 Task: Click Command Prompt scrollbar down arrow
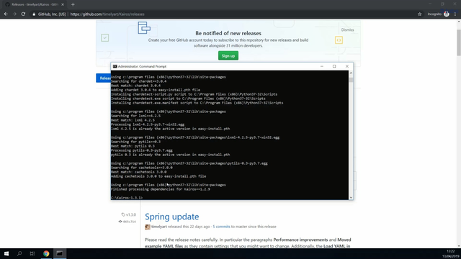coord(351,197)
